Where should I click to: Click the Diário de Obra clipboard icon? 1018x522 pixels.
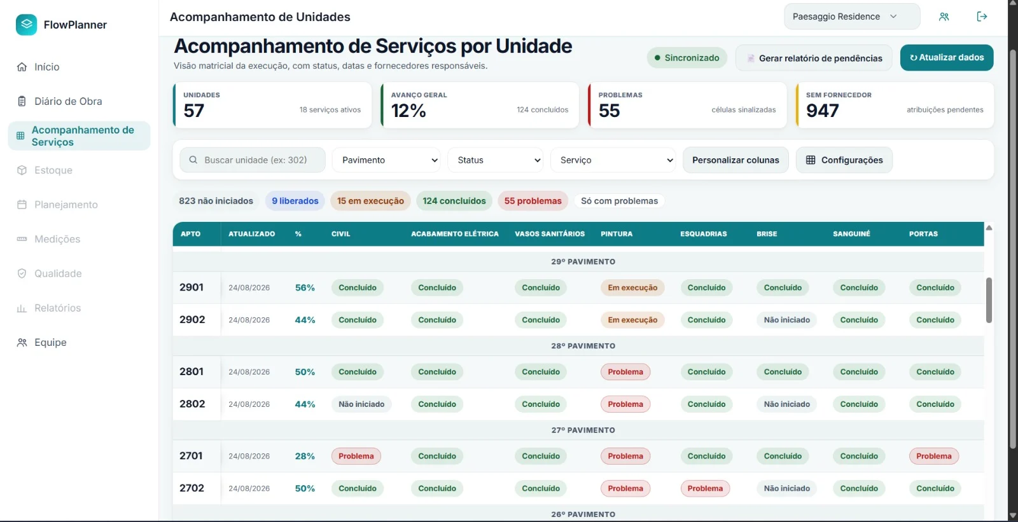click(22, 101)
